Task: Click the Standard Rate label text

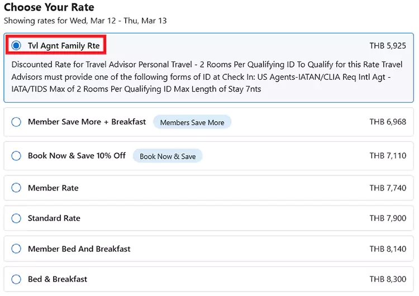Action: point(54,218)
